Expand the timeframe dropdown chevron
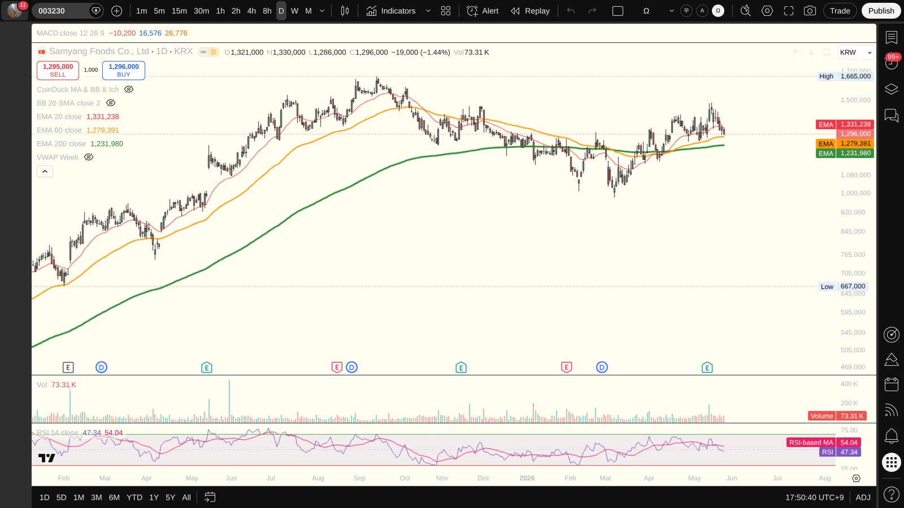The image size is (904, 508). point(322,11)
